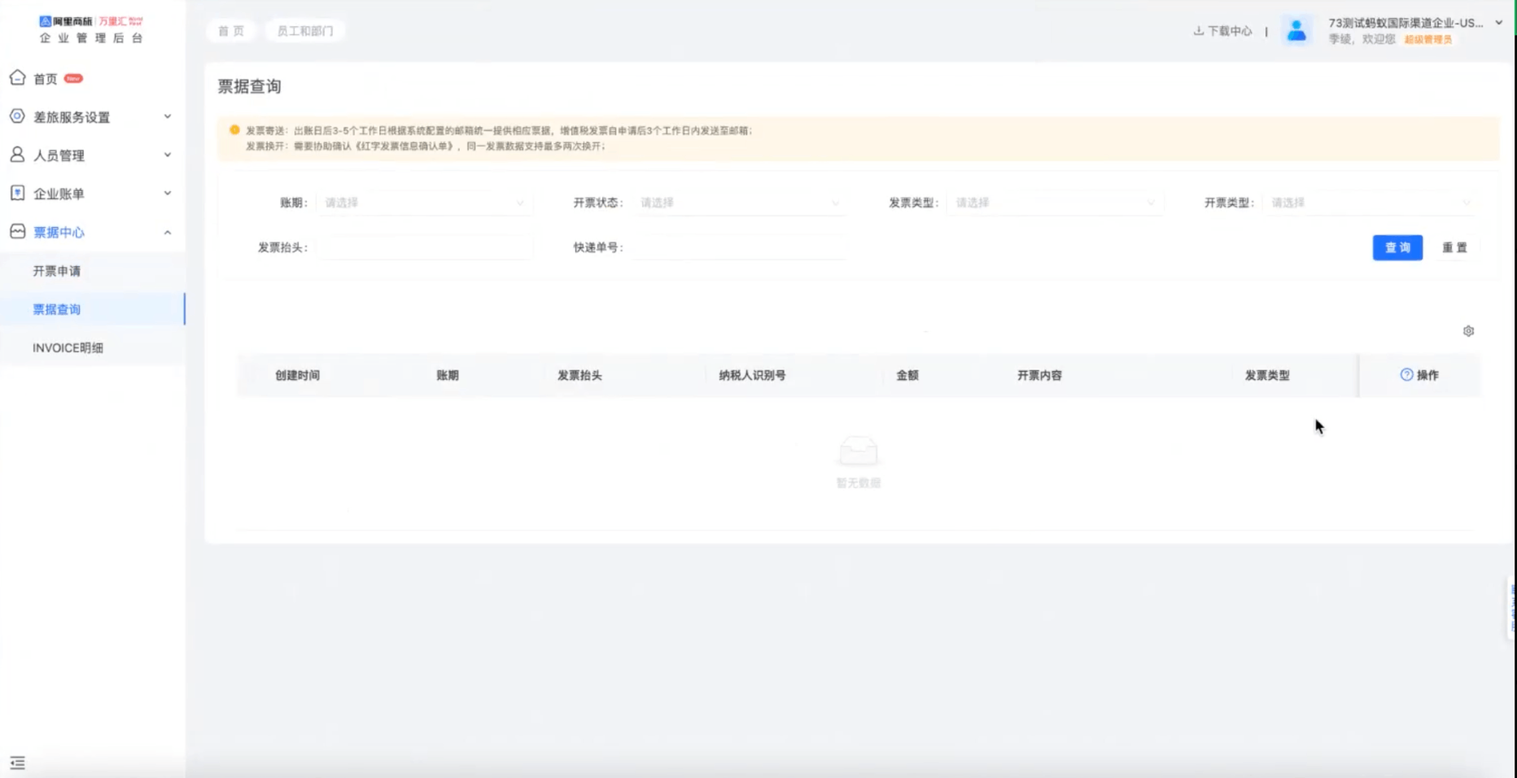
Task: Open the 账期 dropdown
Action: point(424,203)
